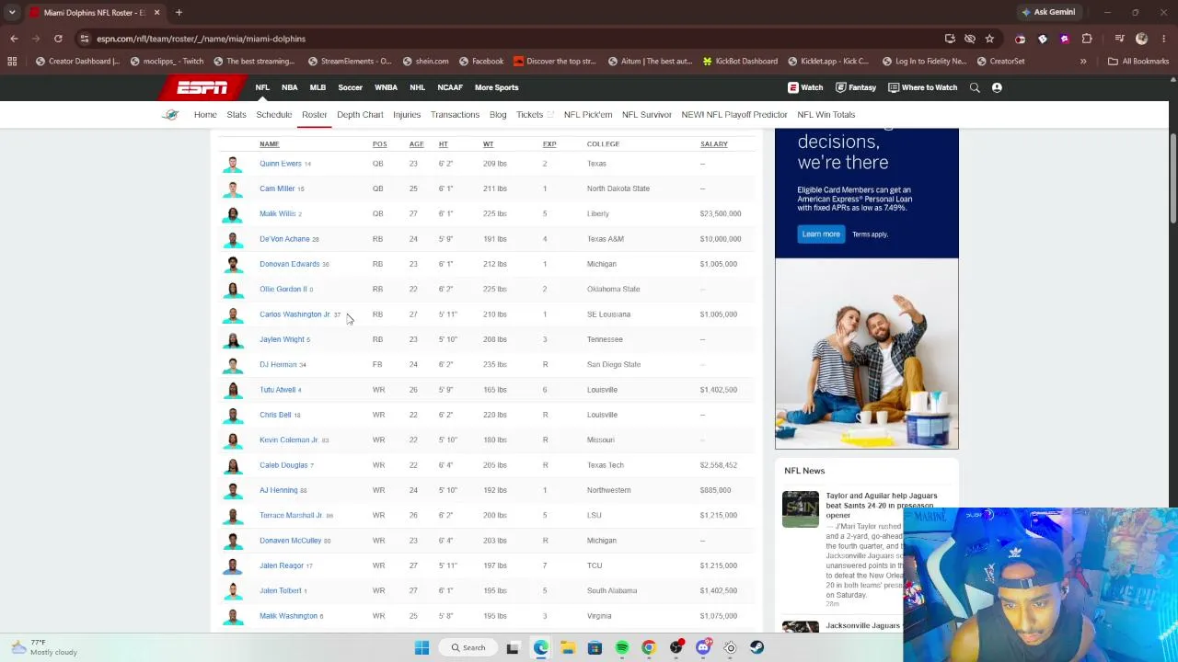Image resolution: width=1178 pixels, height=662 pixels.
Task: Open the Depth Chart team tab
Action: click(x=360, y=115)
